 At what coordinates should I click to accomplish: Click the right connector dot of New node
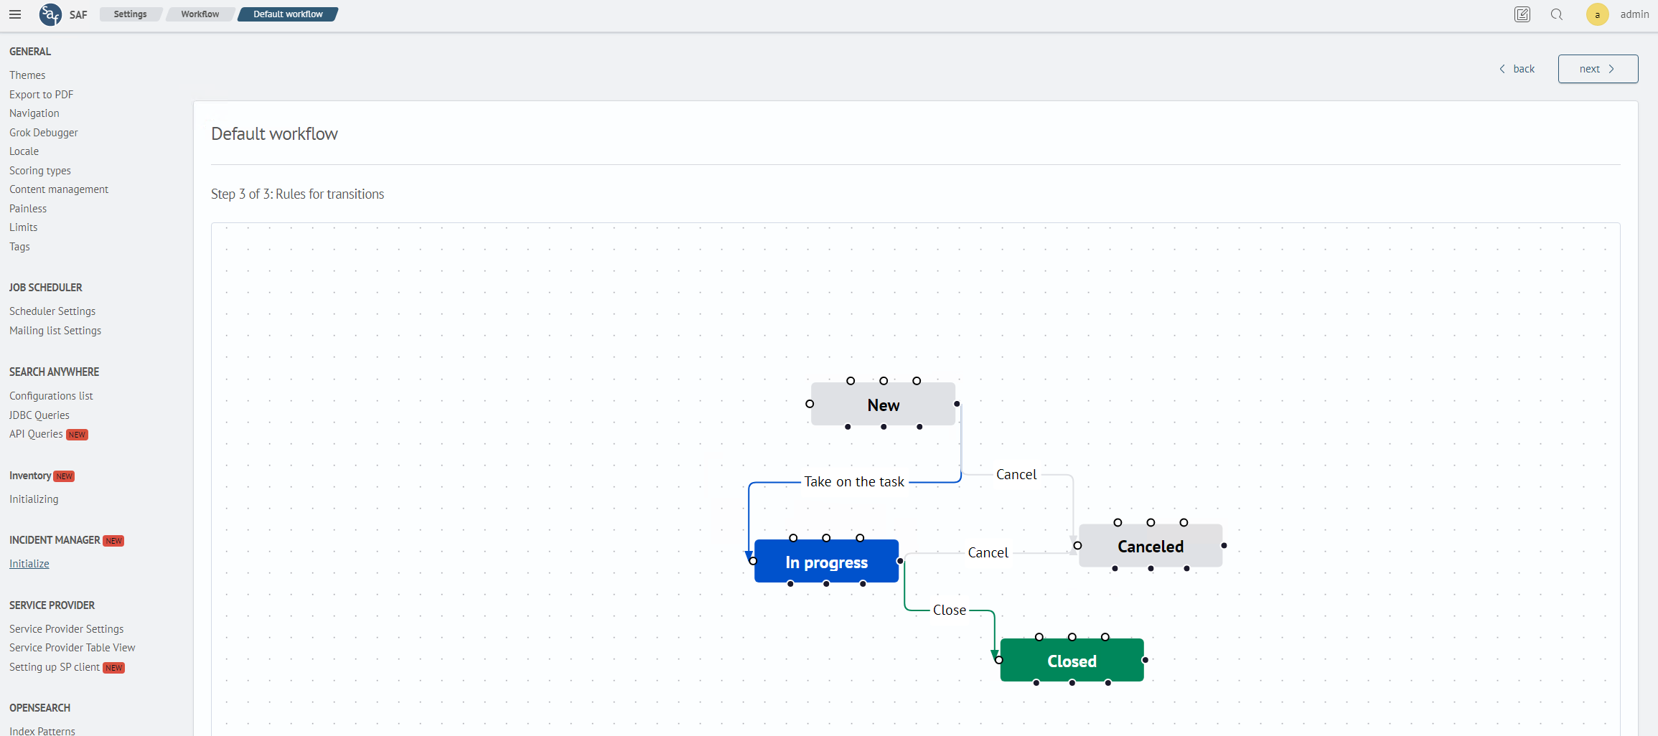(957, 404)
